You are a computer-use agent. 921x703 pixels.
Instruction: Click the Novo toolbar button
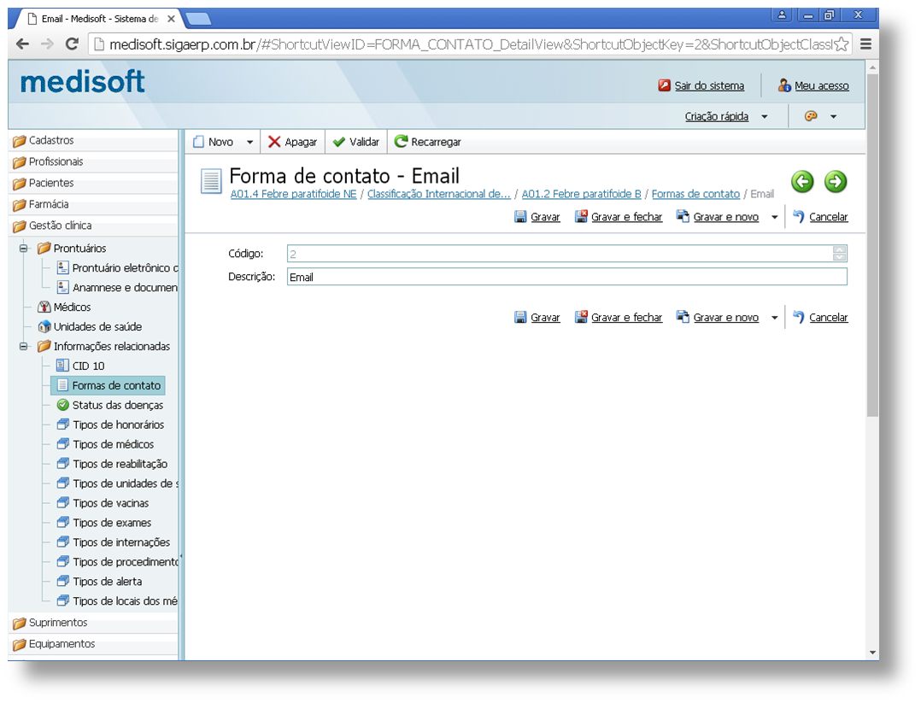pyautogui.click(x=214, y=142)
